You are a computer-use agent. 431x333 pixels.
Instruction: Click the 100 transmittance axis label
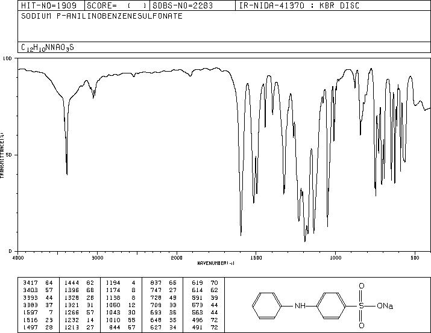7,58
